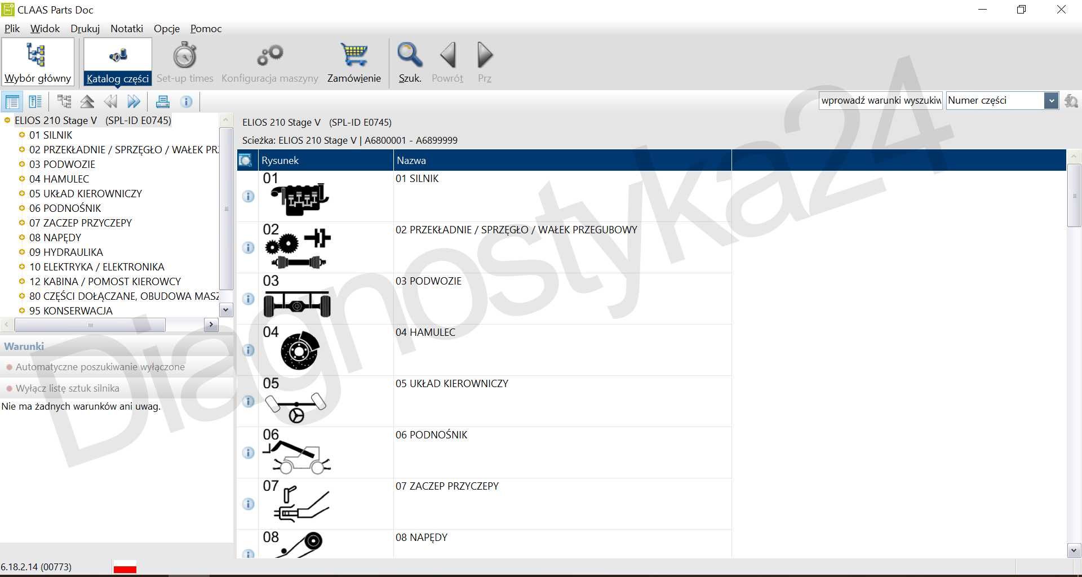Screen dimensions: 1082x577
Task: Expand the 01 SILNIK tree node
Action: (22, 135)
